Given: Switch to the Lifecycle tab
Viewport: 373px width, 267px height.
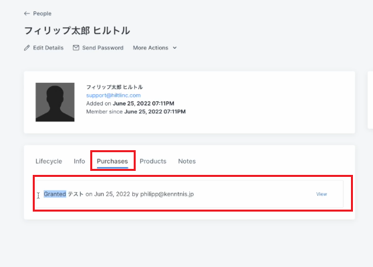Looking at the screenshot, I should (x=49, y=162).
